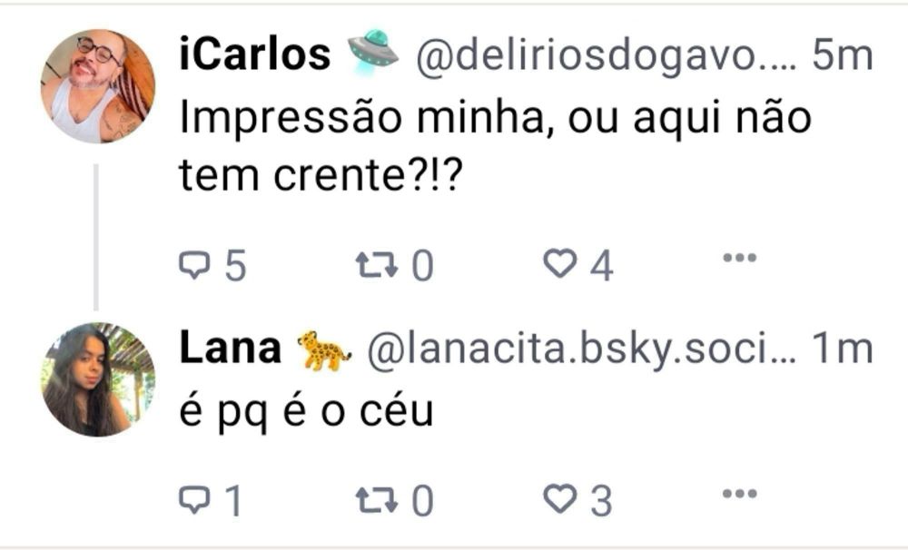The image size is (908, 550).
Task: Open iCarlos's profile picture
Action: (x=98, y=86)
